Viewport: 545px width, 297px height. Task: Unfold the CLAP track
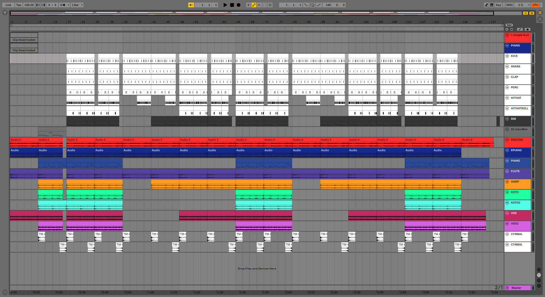[507, 77]
